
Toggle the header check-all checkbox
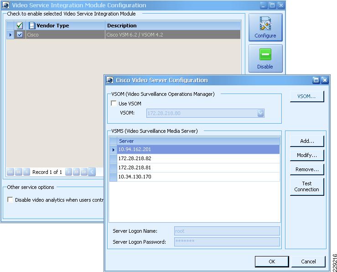20,26
